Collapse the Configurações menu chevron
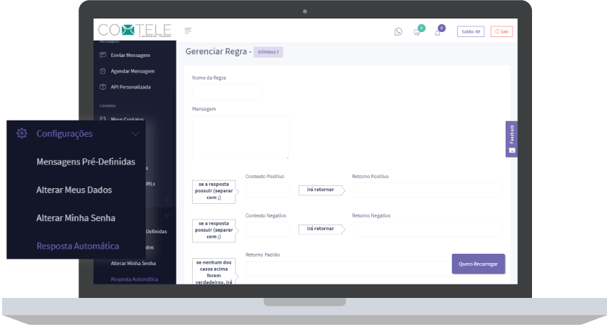This screenshot has height=325, width=607. [135, 134]
